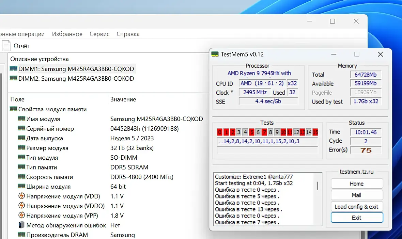402x239 pixels.
Task: Click the Значение column header
Action: (123, 99)
